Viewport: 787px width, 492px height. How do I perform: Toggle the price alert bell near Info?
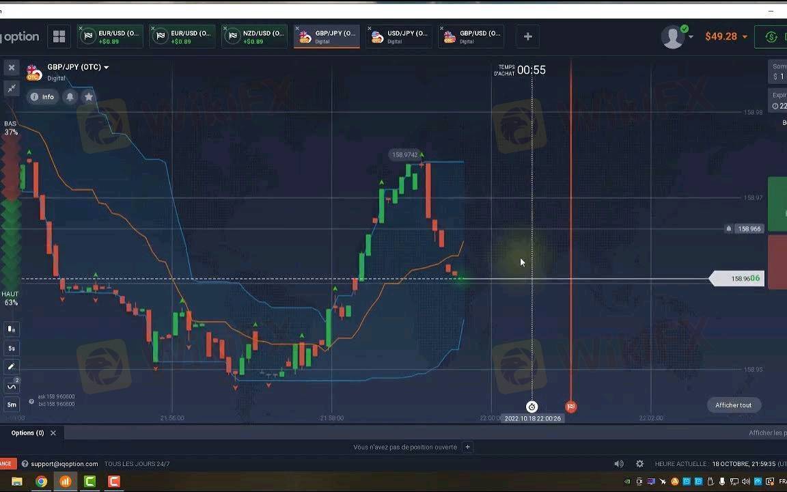pos(70,97)
